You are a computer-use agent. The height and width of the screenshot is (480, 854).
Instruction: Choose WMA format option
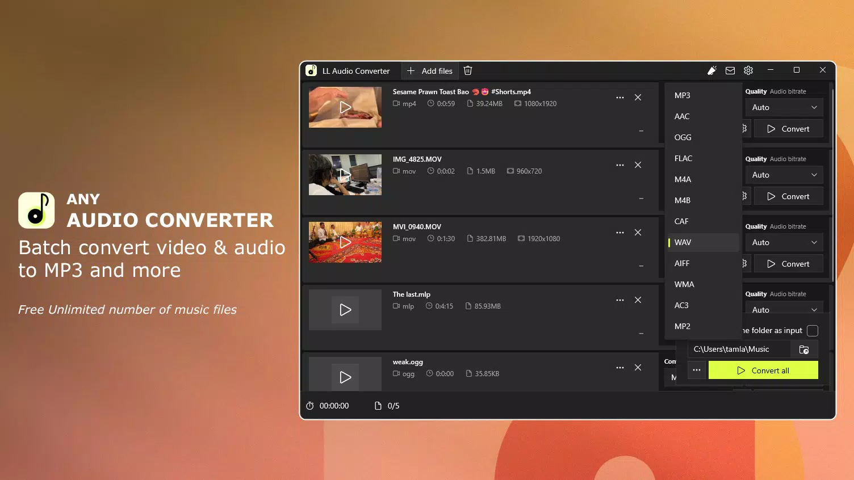point(703,284)
